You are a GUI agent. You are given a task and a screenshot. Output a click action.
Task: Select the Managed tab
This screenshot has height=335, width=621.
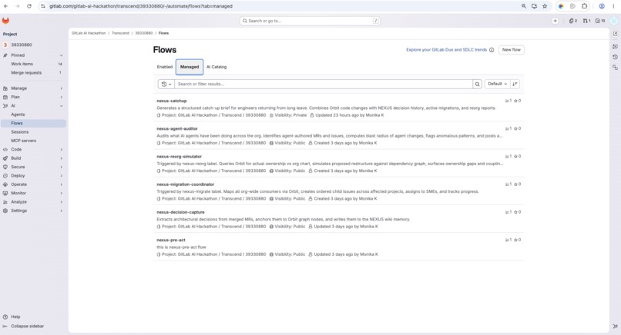pyautogui.click(x=190, y=67)
